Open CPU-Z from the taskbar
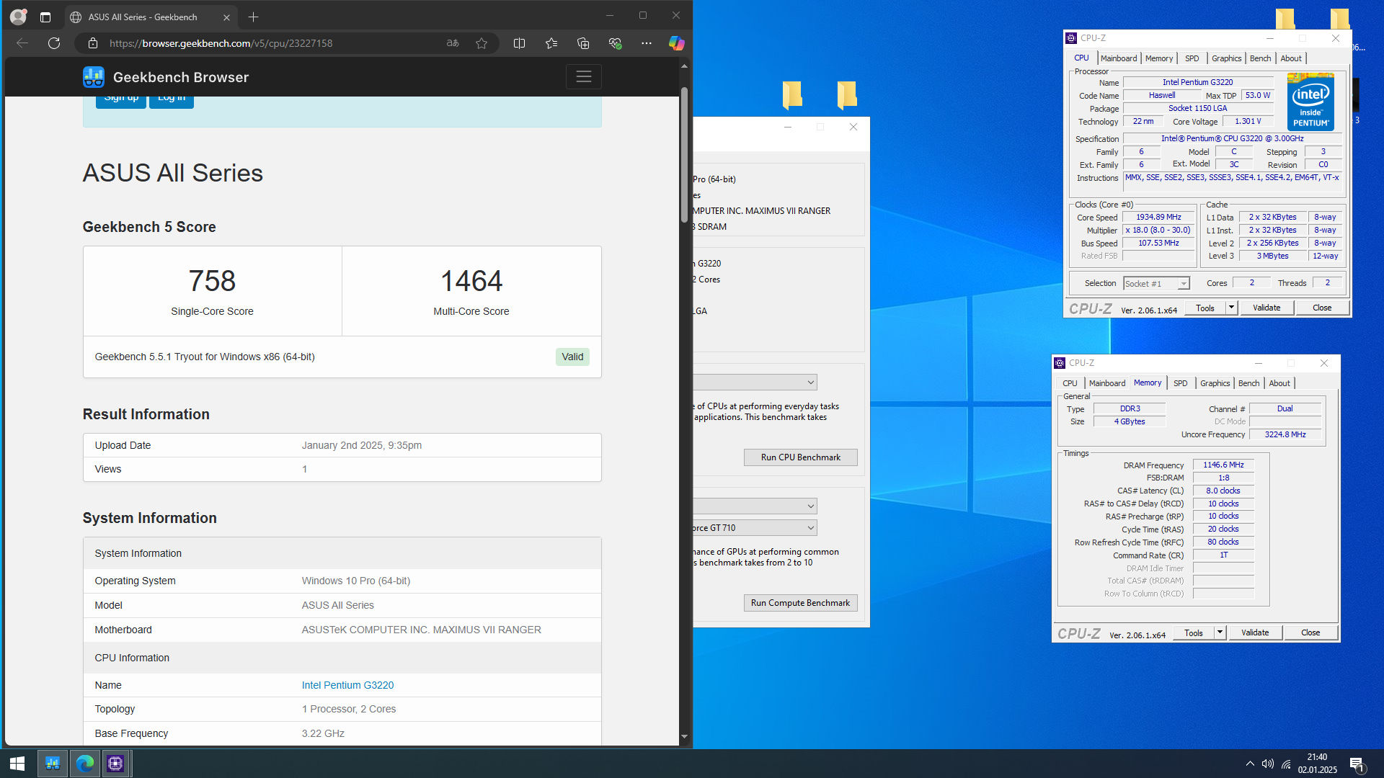The width and height of the screenshot is (1384, 778). point(115,764)
